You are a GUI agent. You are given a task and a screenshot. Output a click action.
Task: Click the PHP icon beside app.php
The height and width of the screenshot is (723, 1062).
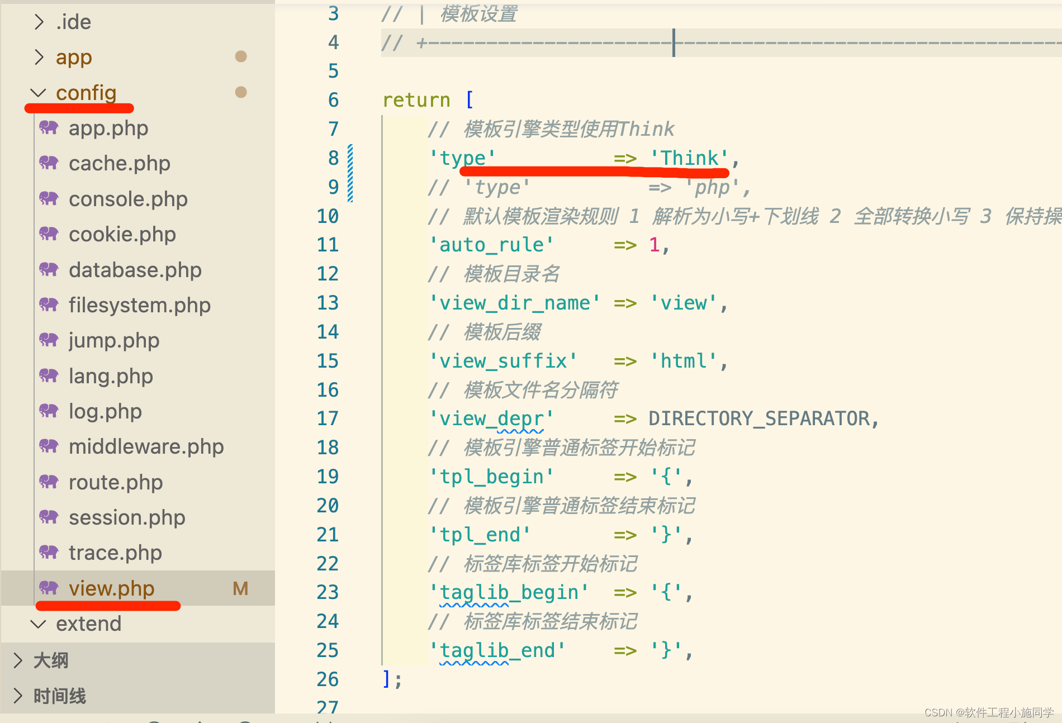[x=49, y=129]
